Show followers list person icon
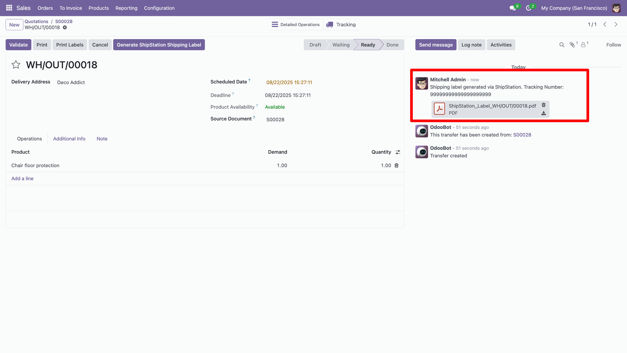Image resolution: width=627 pixels, height=353 pixels. [x=583, y=45]
